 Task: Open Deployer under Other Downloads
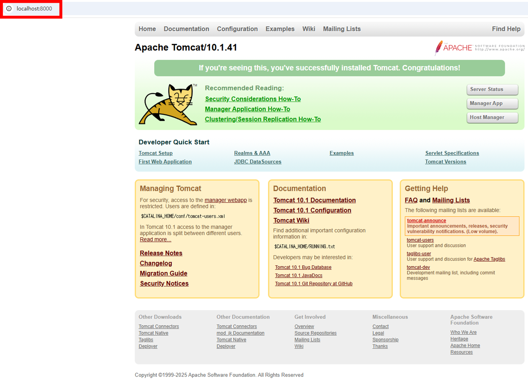click(x=148, y=346)
